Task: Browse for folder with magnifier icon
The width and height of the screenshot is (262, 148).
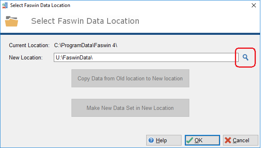Action: [246, 57]
